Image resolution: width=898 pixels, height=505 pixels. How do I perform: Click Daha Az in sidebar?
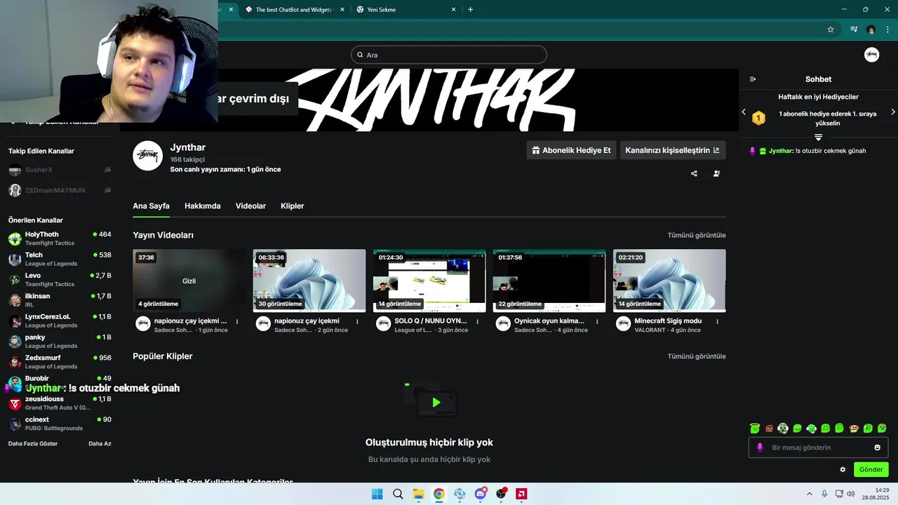tap(100, 444)
